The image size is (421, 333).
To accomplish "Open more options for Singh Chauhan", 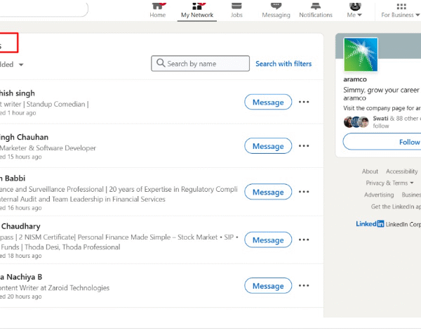I will click(304, 145).
